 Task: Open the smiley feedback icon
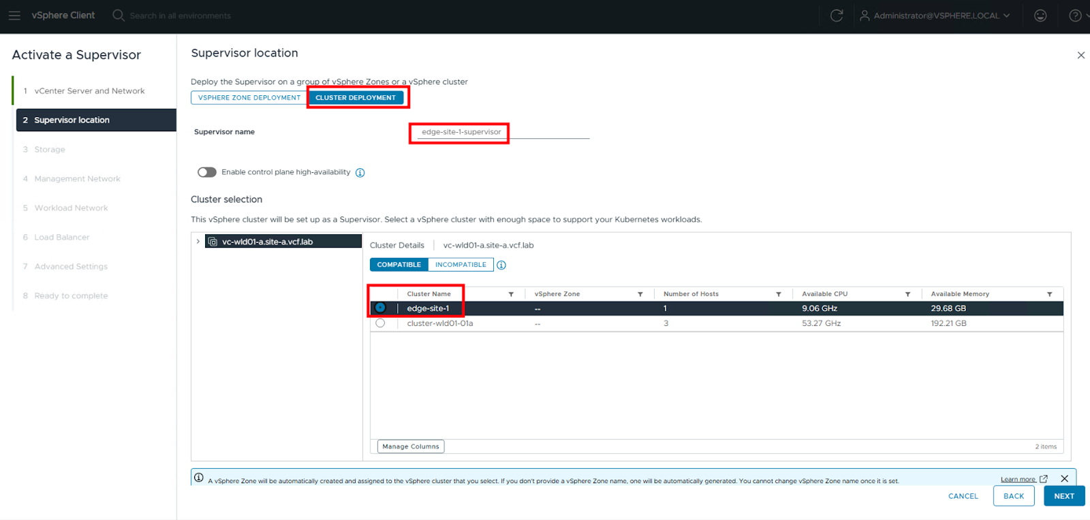[1040, 15]
